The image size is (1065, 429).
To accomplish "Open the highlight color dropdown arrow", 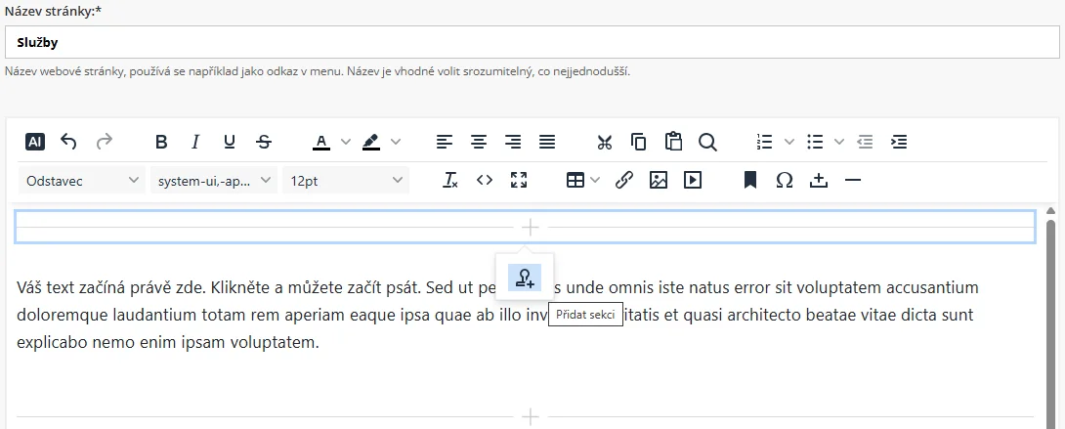I will tap(396, 142).
